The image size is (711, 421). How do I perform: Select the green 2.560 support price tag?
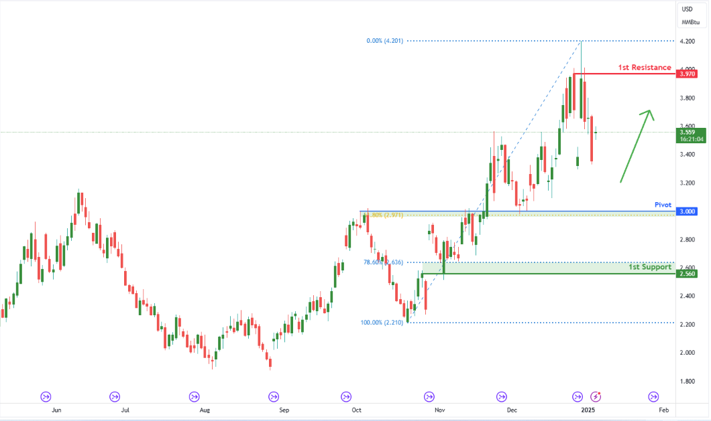(686, 274)
